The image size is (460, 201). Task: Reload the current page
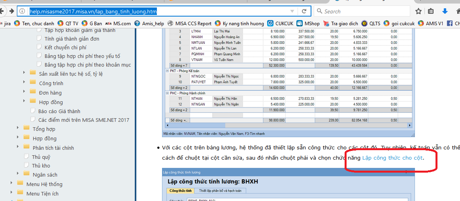304,11
